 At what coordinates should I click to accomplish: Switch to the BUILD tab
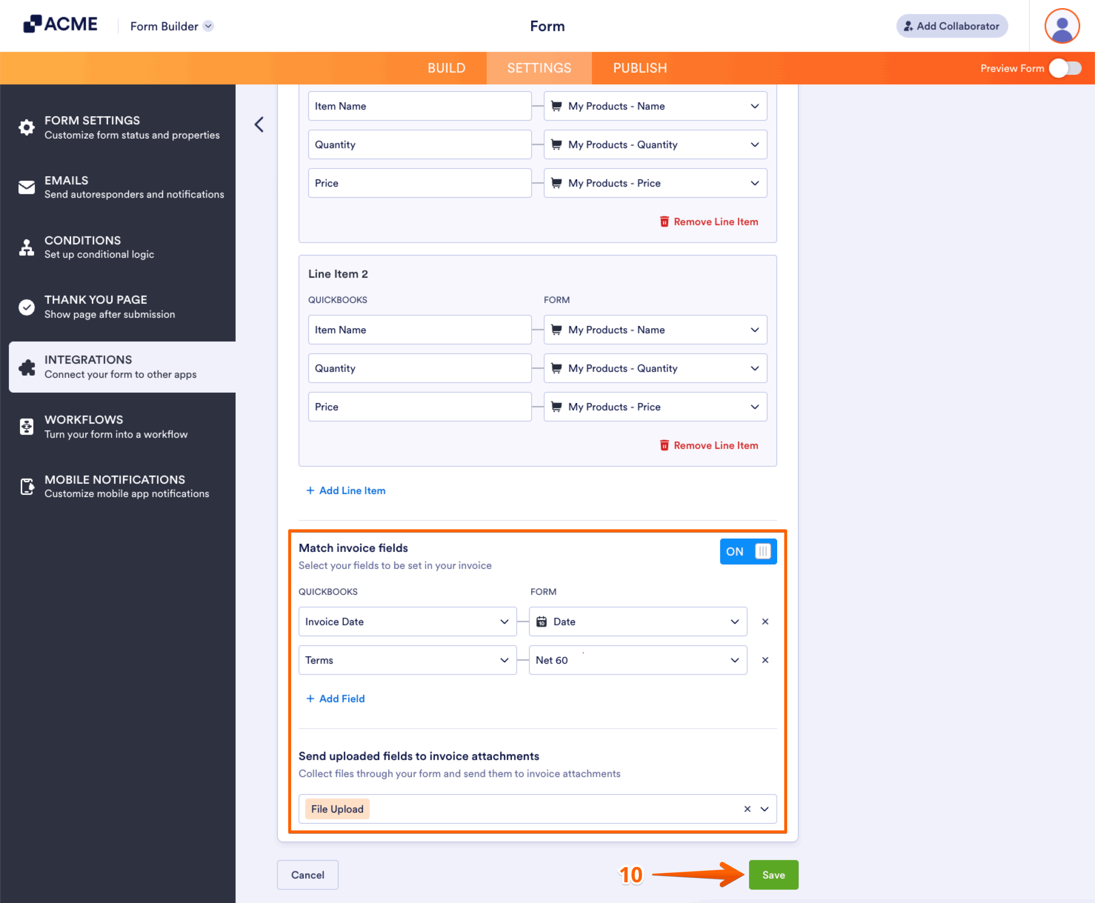pos(446,68)
